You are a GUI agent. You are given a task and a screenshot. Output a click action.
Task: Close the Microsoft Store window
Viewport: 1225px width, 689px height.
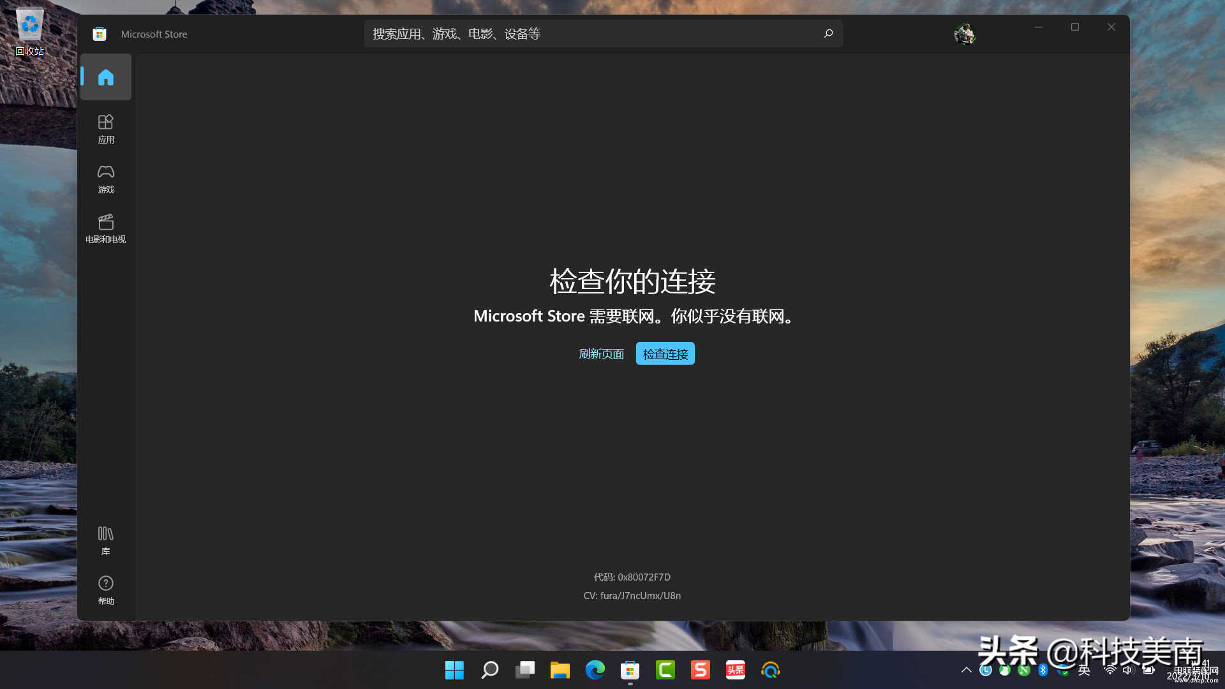pyautogui.click(x=1111, y=27)
